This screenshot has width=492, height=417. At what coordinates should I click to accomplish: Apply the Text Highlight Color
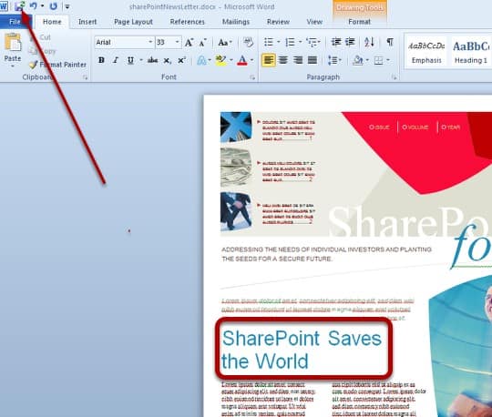point(220,60)
